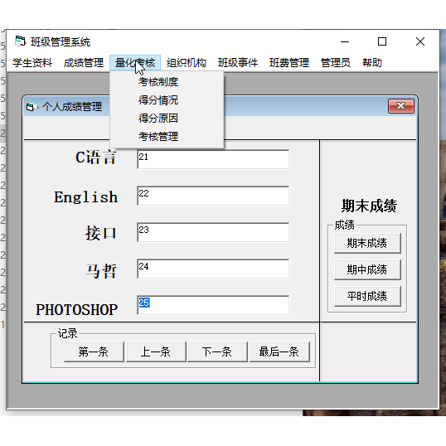Close the 个人成绩管理 child window
446x446 pixels.
point(401,106)
